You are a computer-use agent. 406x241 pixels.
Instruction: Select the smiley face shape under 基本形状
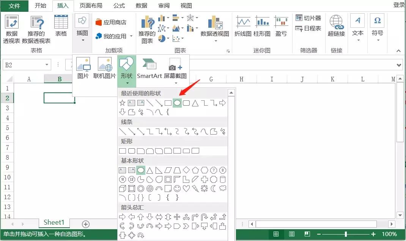tap(177, 188)
